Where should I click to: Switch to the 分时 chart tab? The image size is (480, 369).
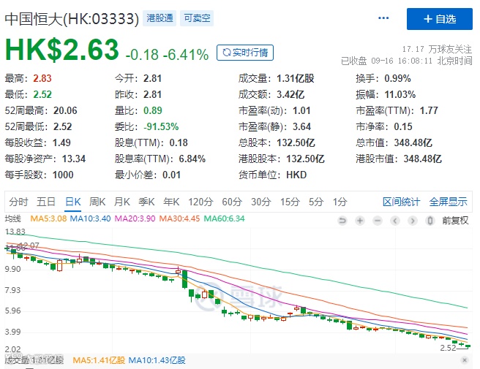pyautogui.click(x=18, y=202)
